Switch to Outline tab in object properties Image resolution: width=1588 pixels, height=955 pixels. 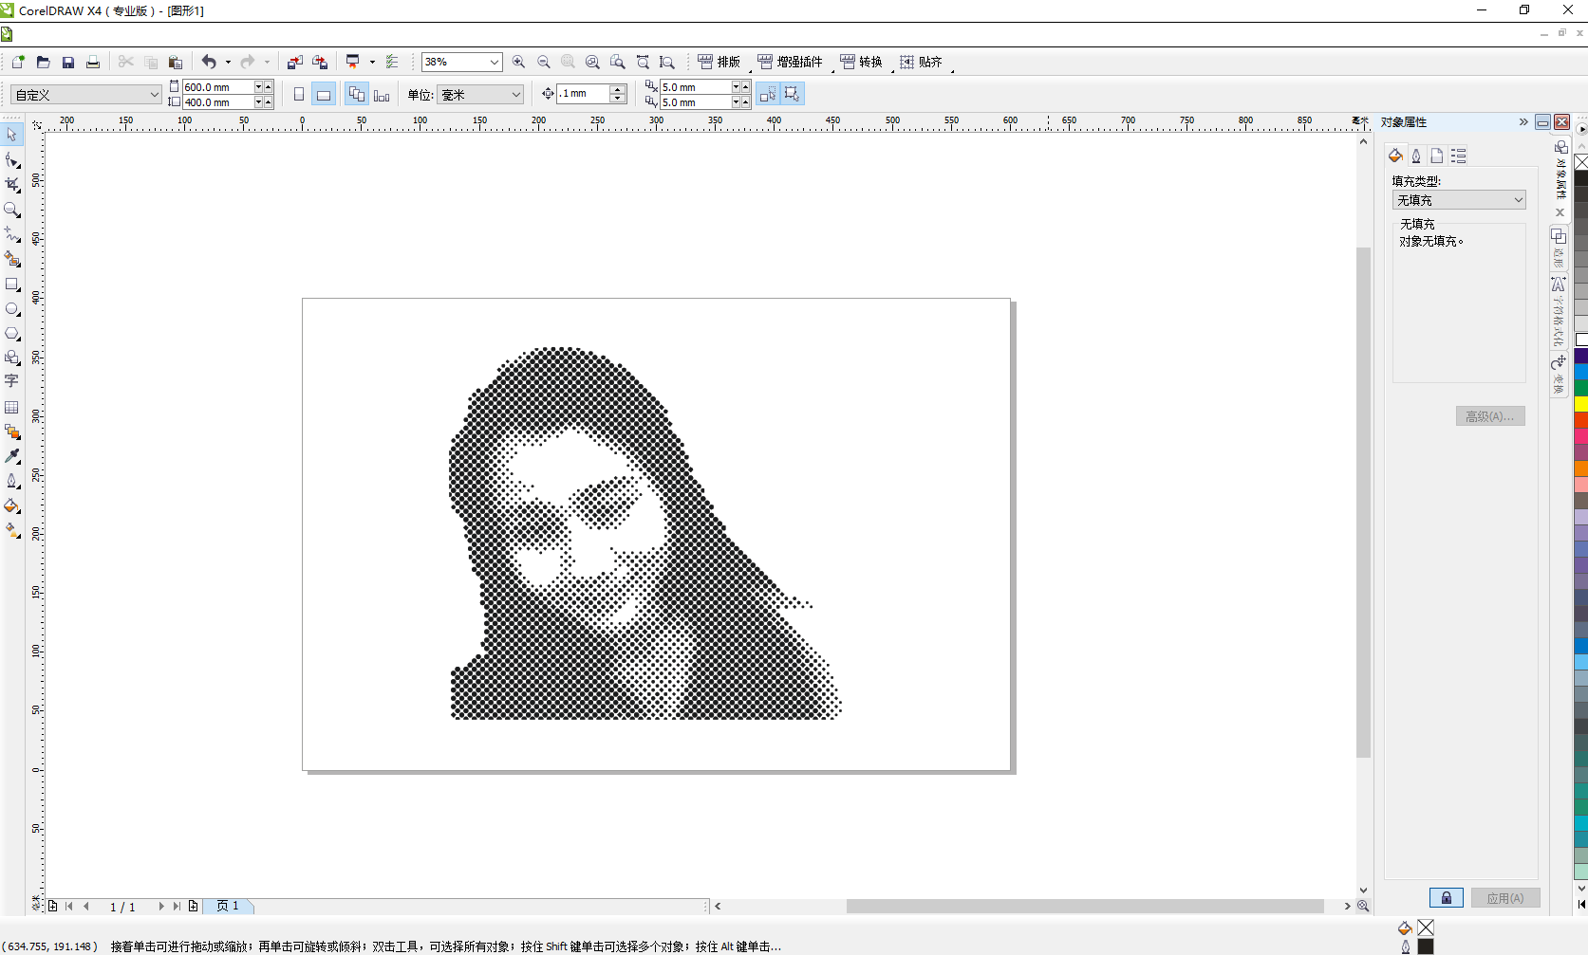(1416, 156)
